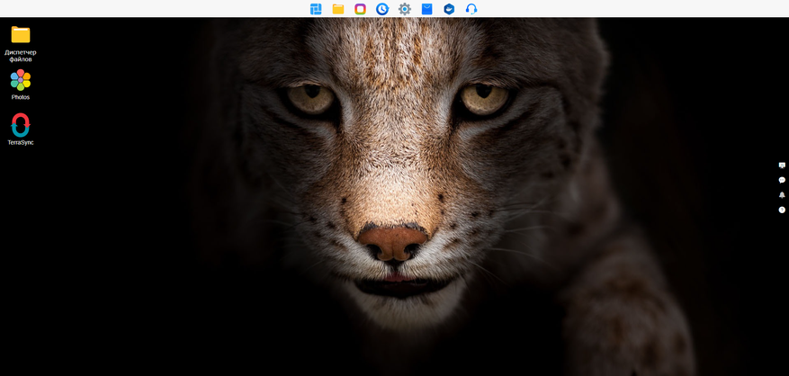Open the gear control panel icon
Screen dimensions: 789x376
405,9
